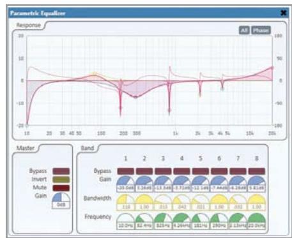Click the All button above the response graph

point(244,30)
